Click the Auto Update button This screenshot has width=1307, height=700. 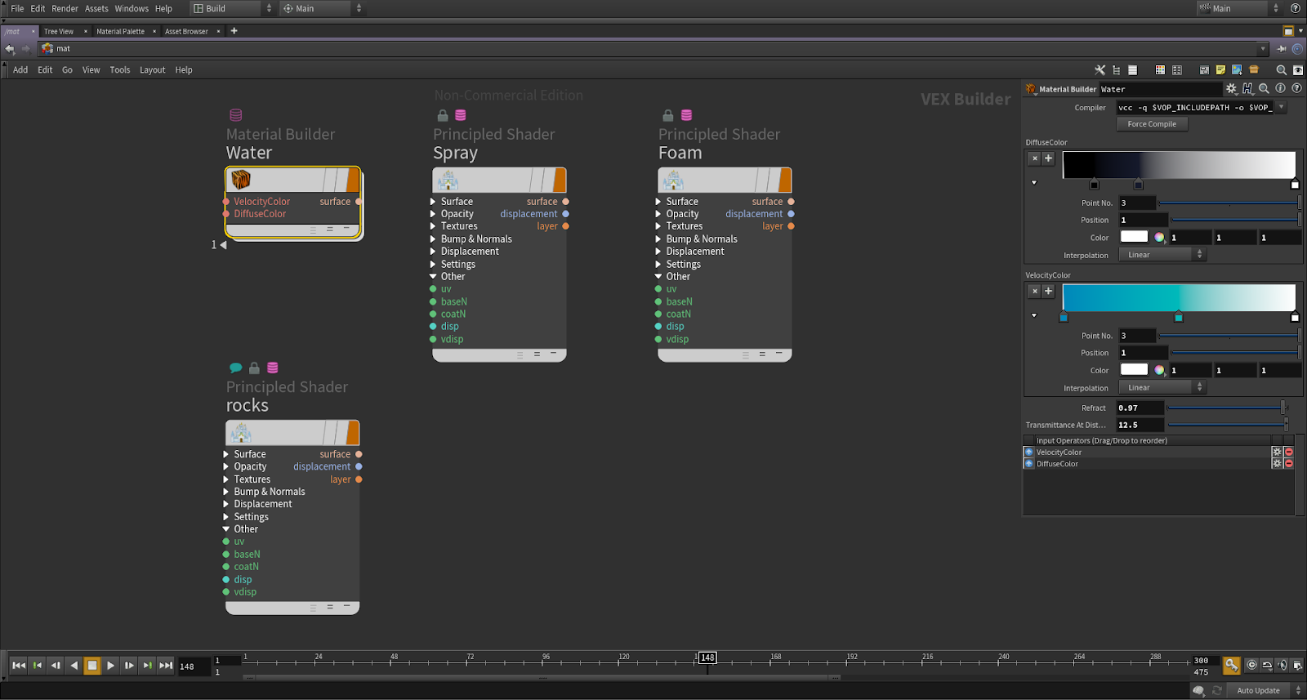[1258, 690]
